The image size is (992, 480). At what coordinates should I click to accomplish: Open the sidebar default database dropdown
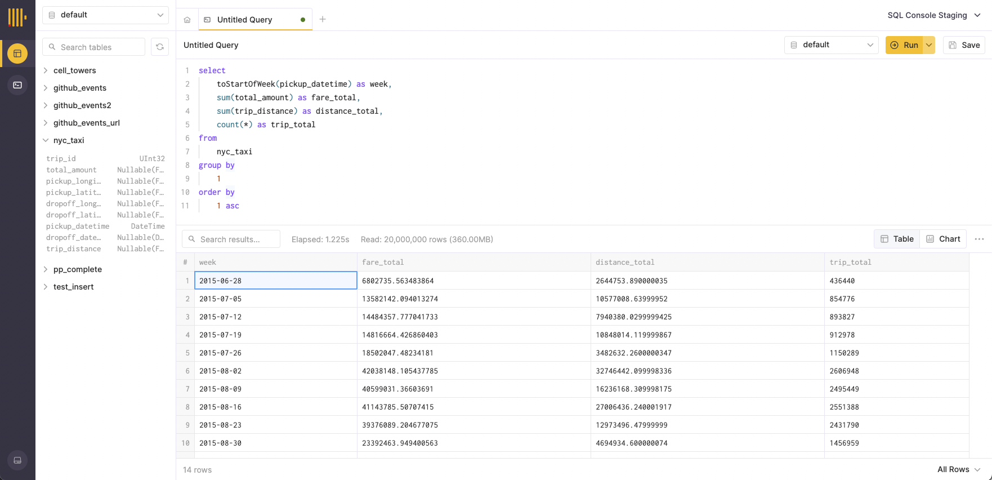pos(106,15)
